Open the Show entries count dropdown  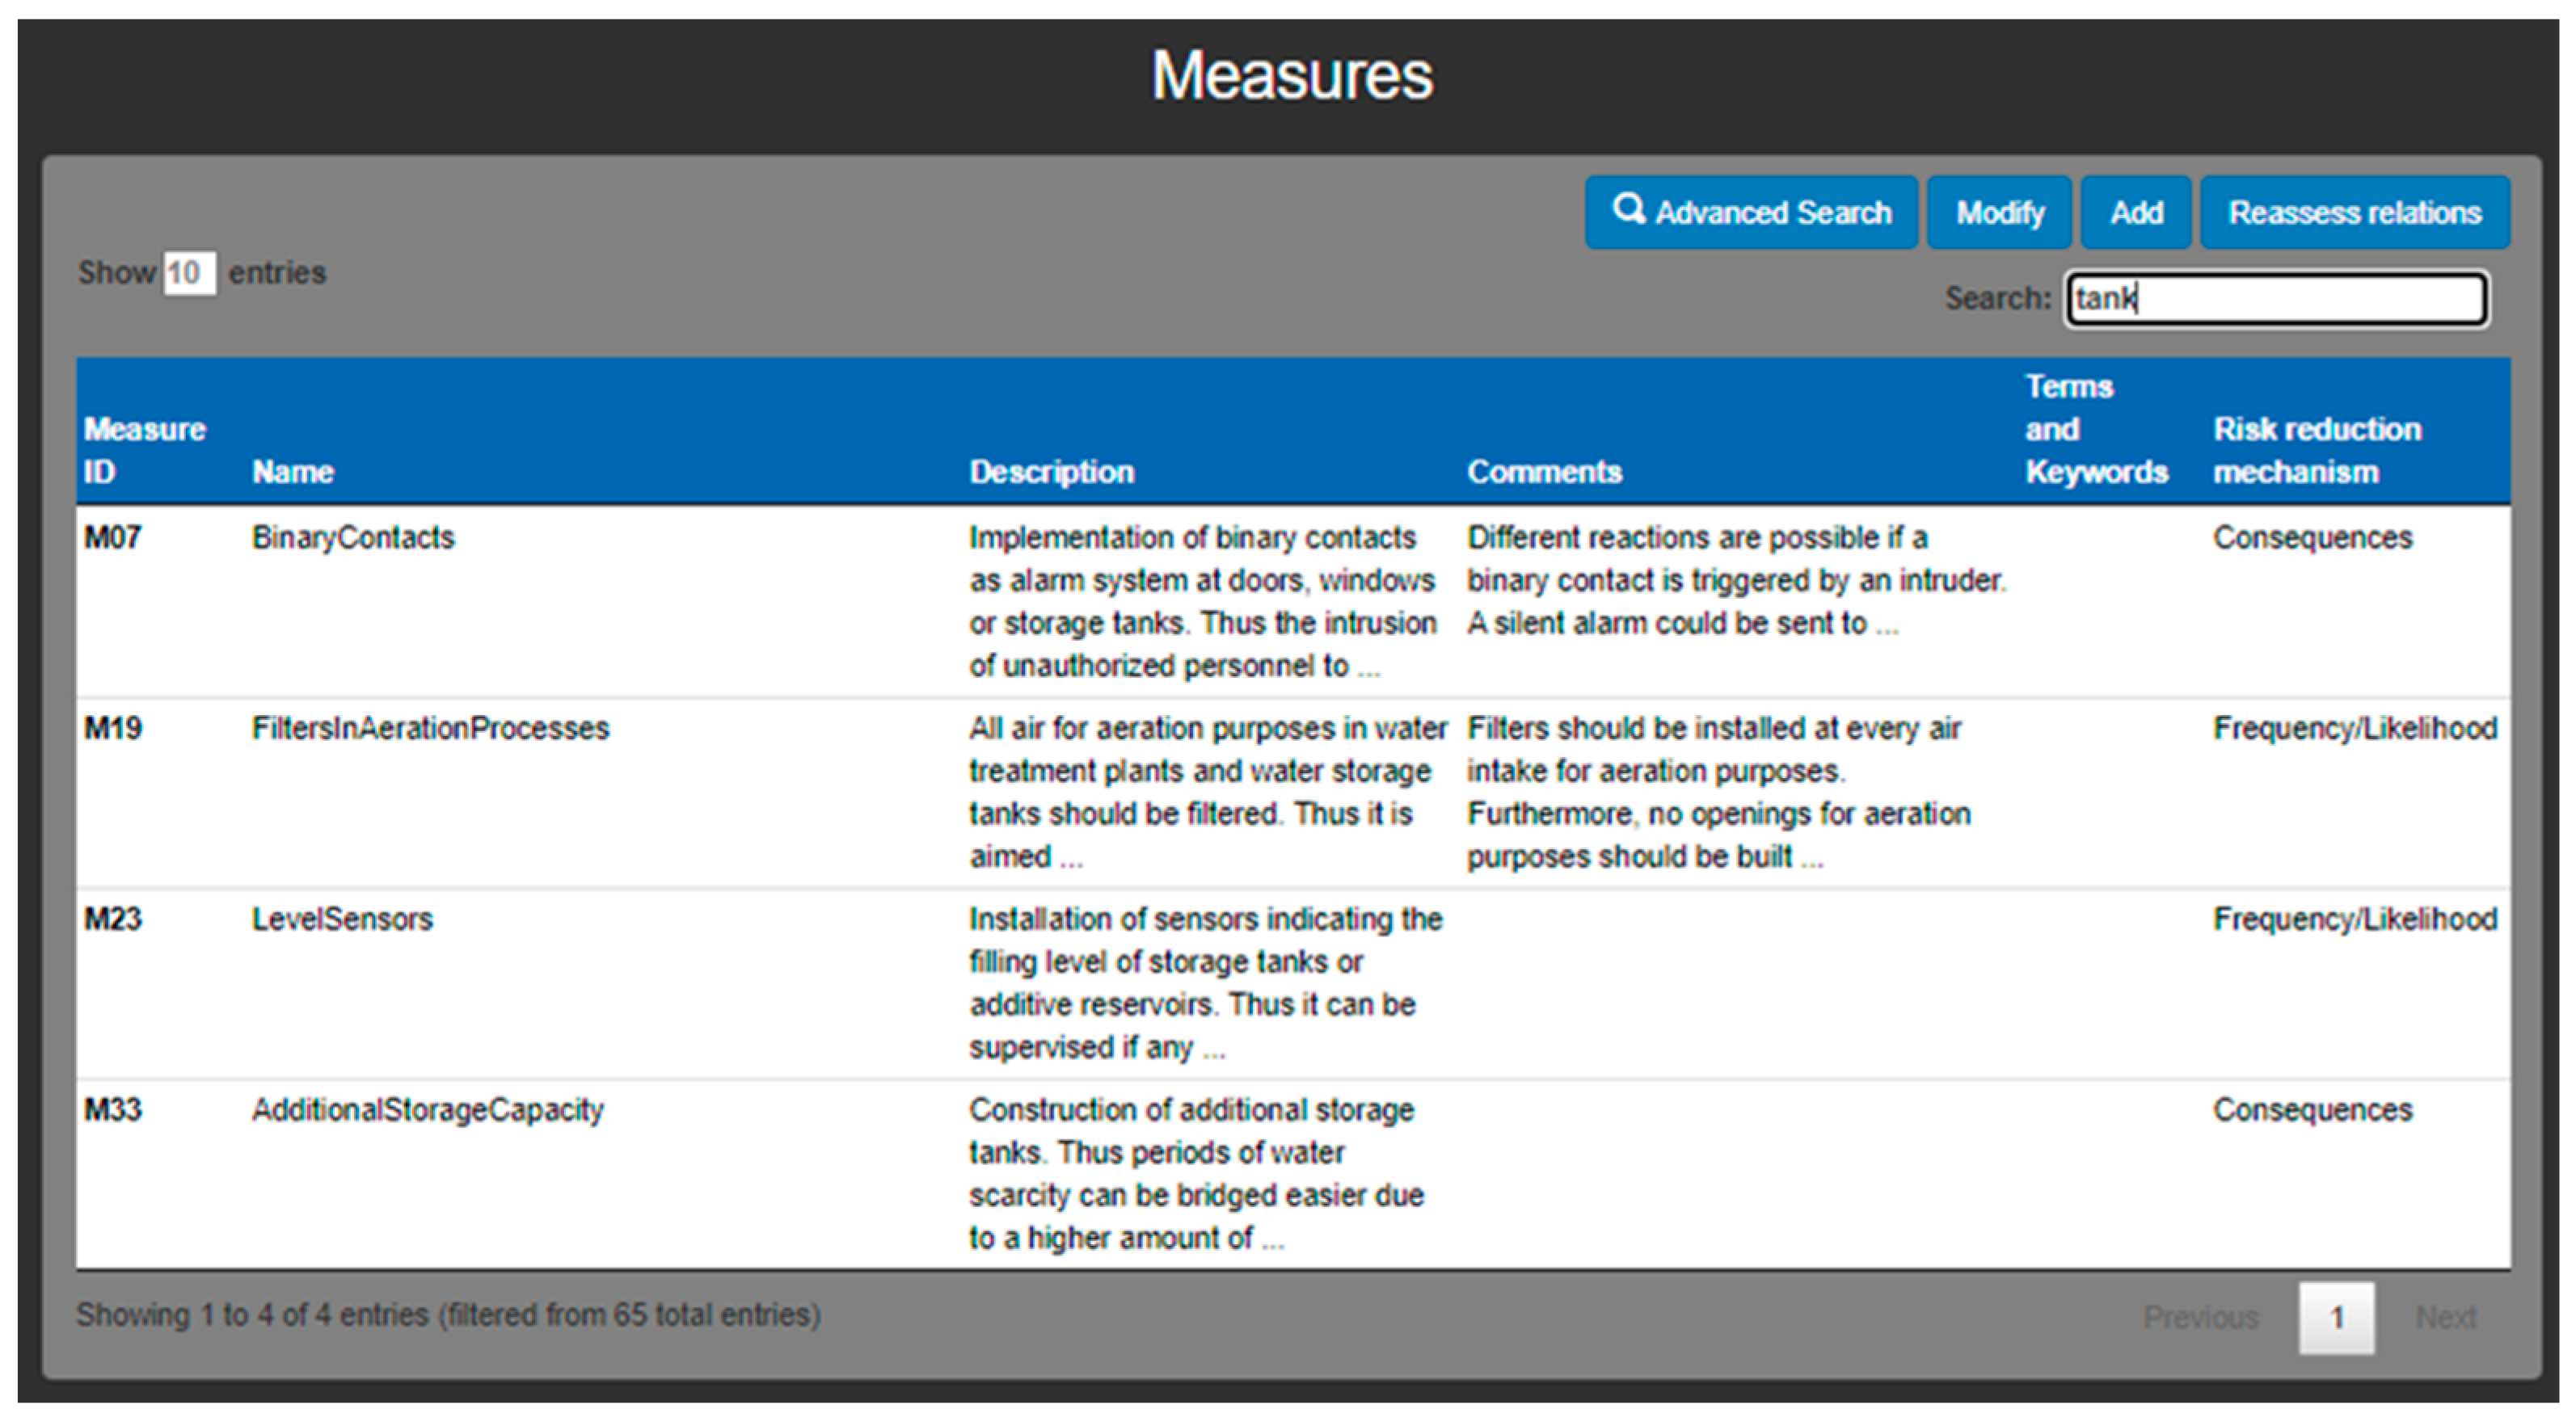click(189, 273)
